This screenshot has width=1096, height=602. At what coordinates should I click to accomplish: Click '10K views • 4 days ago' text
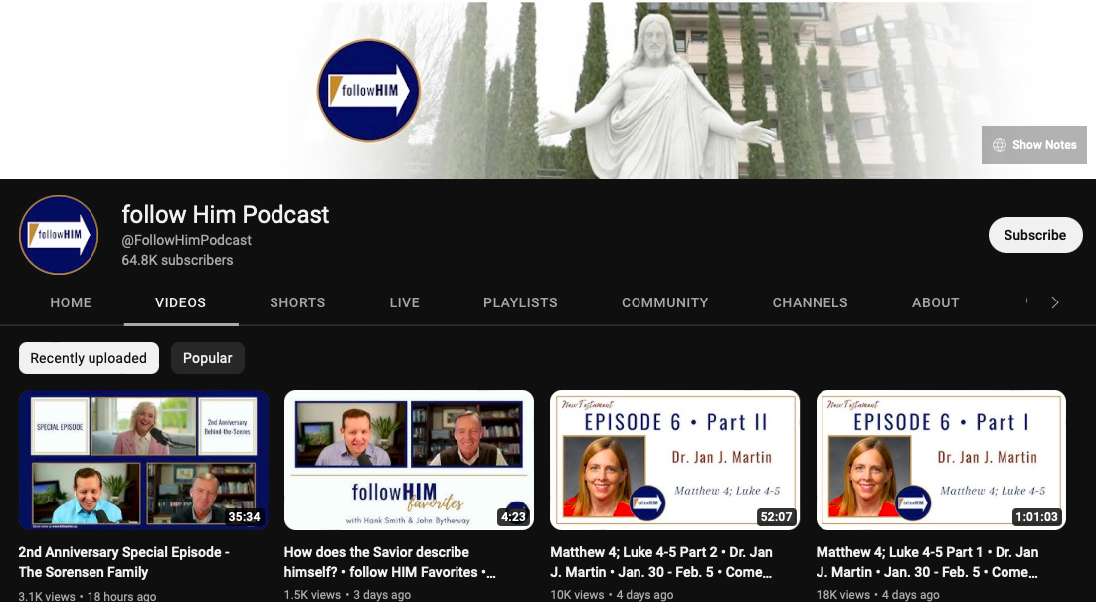(613, 595)
